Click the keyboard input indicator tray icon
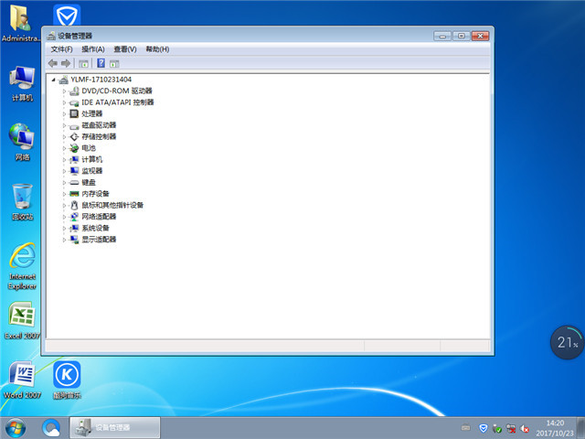Viewport: 585px width, 439px height. pos(465,428)
